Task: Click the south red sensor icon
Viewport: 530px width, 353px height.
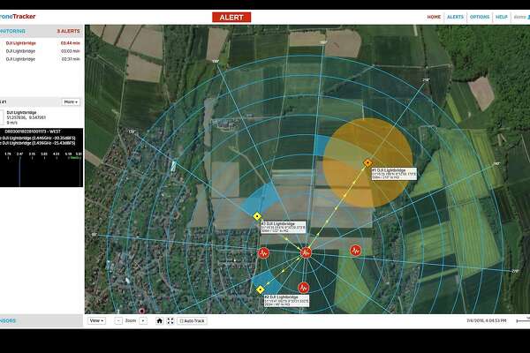Action: tap(304, 288)
